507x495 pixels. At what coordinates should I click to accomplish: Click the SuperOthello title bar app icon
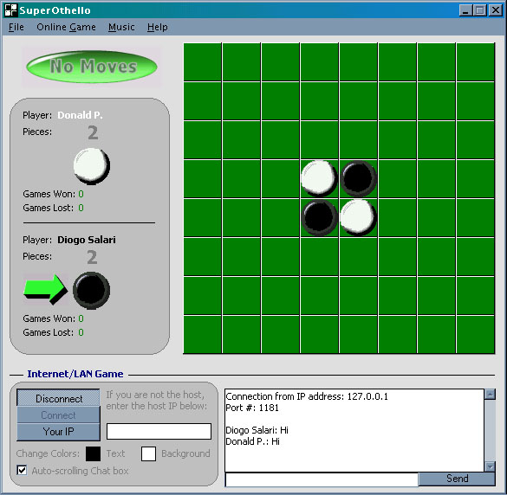click(x=10, y=10)
